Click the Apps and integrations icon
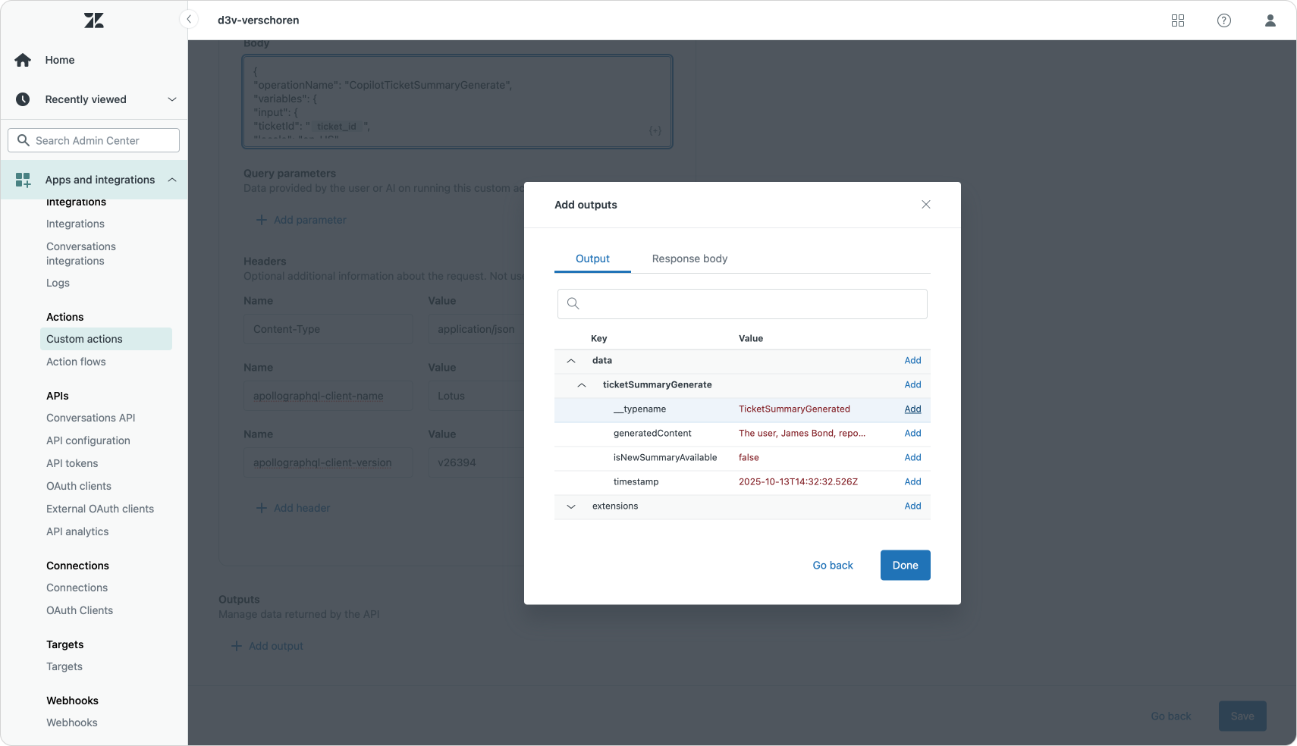1297x746 pixels. (x=23, y=180)
